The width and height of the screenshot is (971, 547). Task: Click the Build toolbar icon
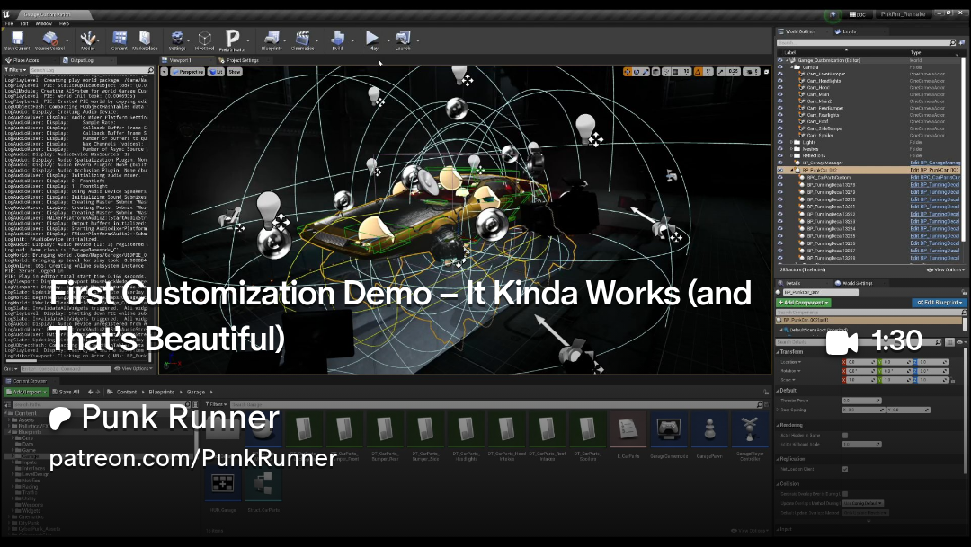pos(337,39)
